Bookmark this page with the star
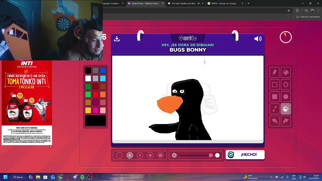 coord(289,11)
